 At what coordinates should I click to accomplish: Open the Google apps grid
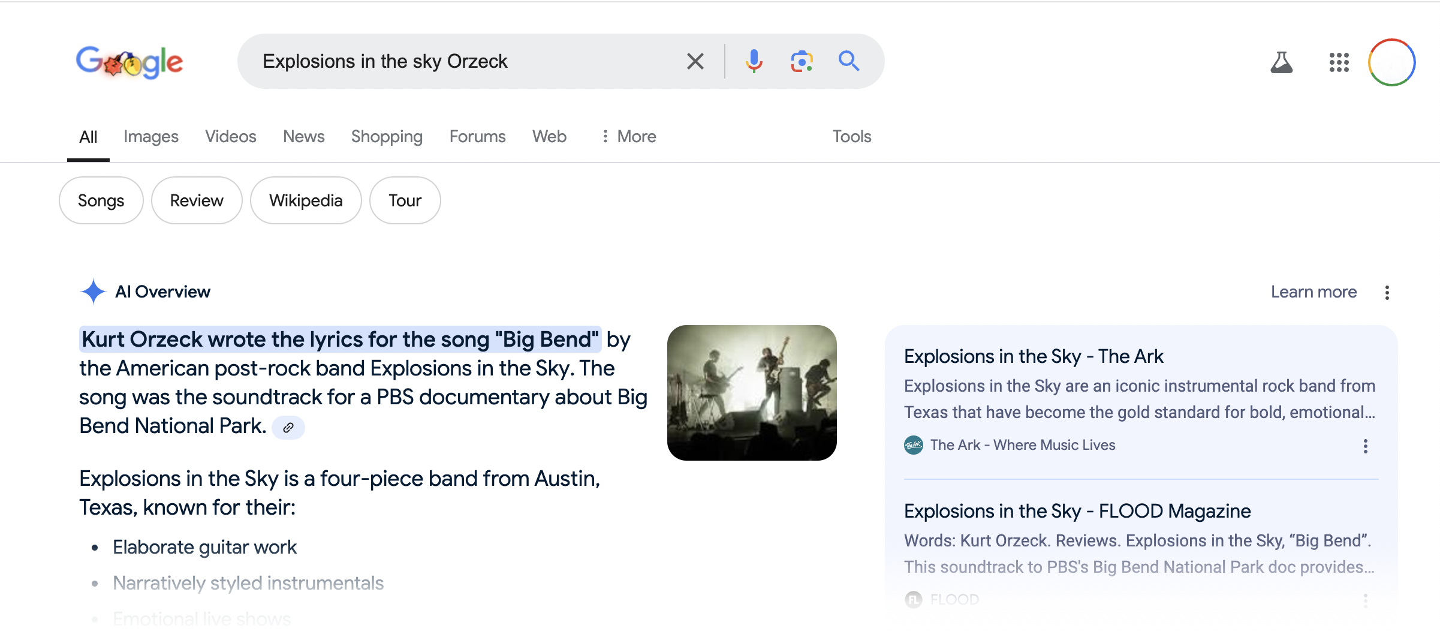[1339, 62]
